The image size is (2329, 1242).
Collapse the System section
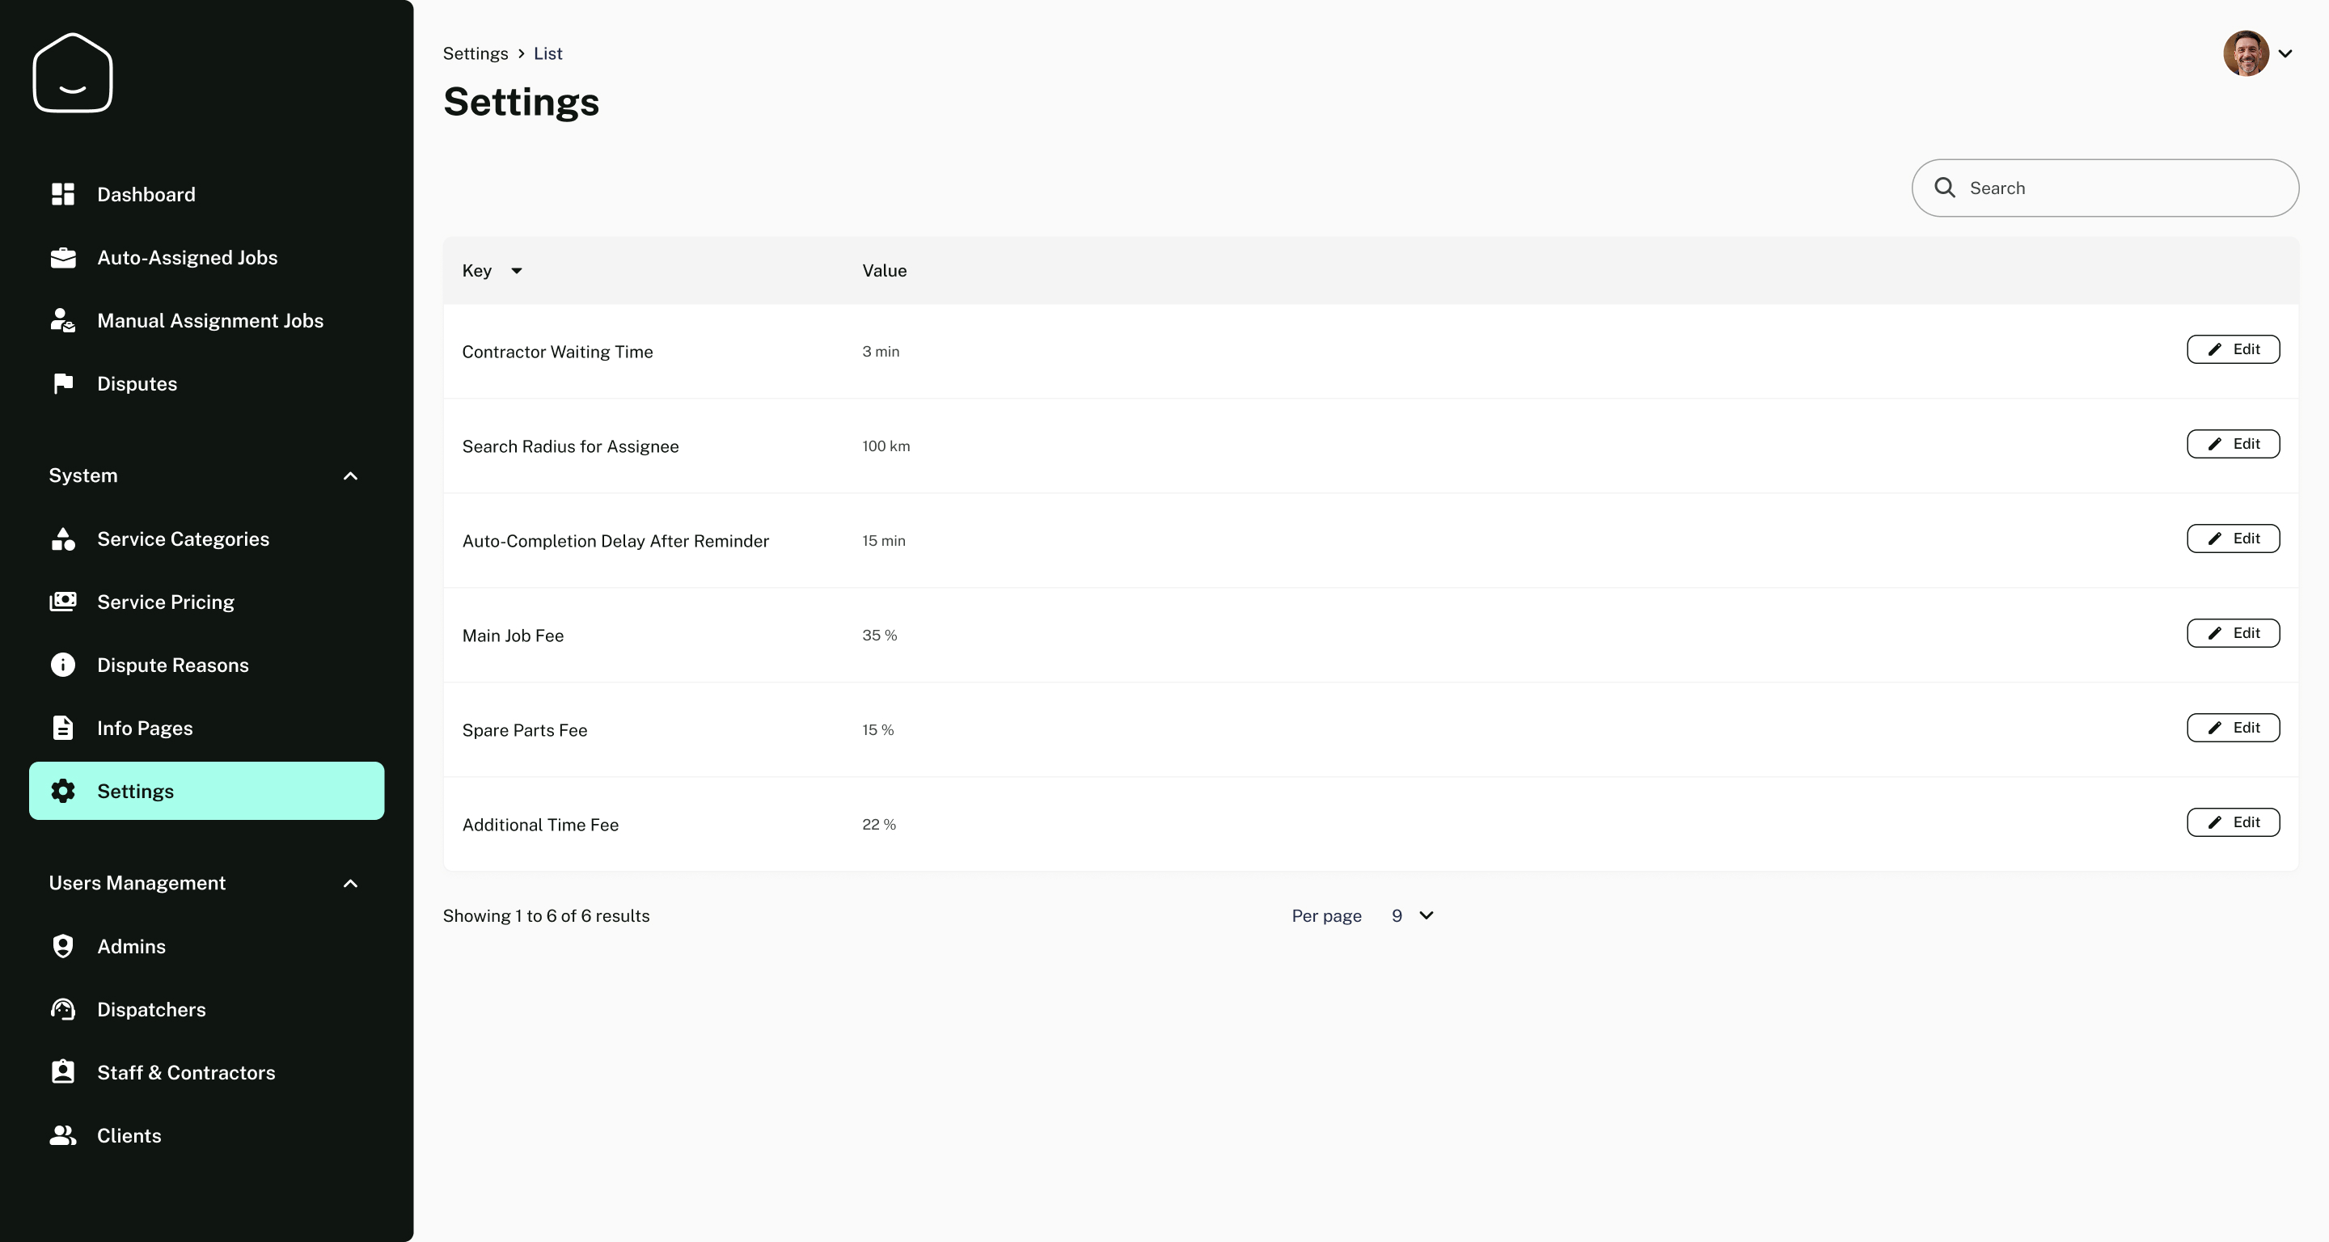[350, 475]
